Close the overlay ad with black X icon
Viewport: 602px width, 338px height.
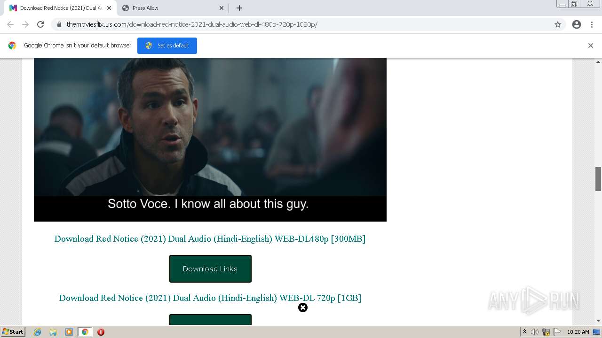tap(303, 307)
